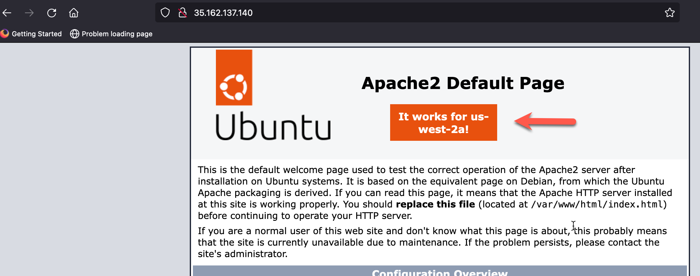The image size is (700, 276).
Task: Focus address bar showing 35.162.137.140
Action: (417, 13)
